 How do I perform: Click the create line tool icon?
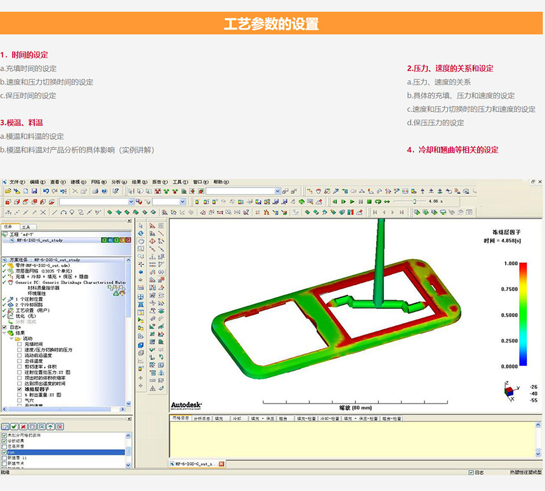pos(54,212)
